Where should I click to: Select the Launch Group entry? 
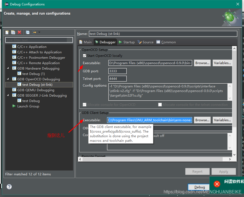pos(28,106)
